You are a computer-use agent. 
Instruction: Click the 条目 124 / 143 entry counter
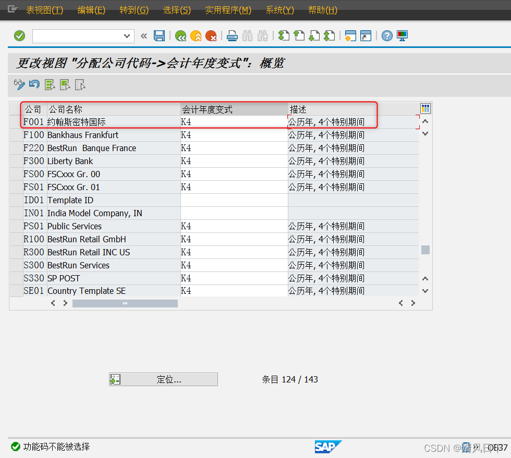click(290, 379)
